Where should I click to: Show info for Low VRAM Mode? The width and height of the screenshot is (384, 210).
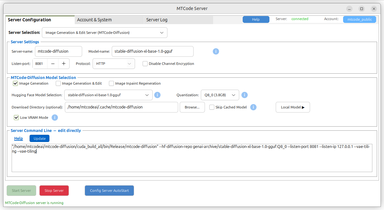tap(55, 118)
